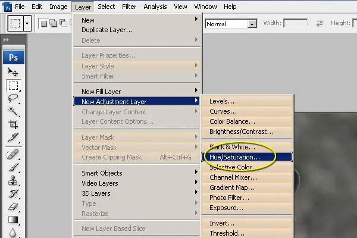Open the View menu
The width and height of the screenshot is (357, 238).
click(x=180, y=7)
